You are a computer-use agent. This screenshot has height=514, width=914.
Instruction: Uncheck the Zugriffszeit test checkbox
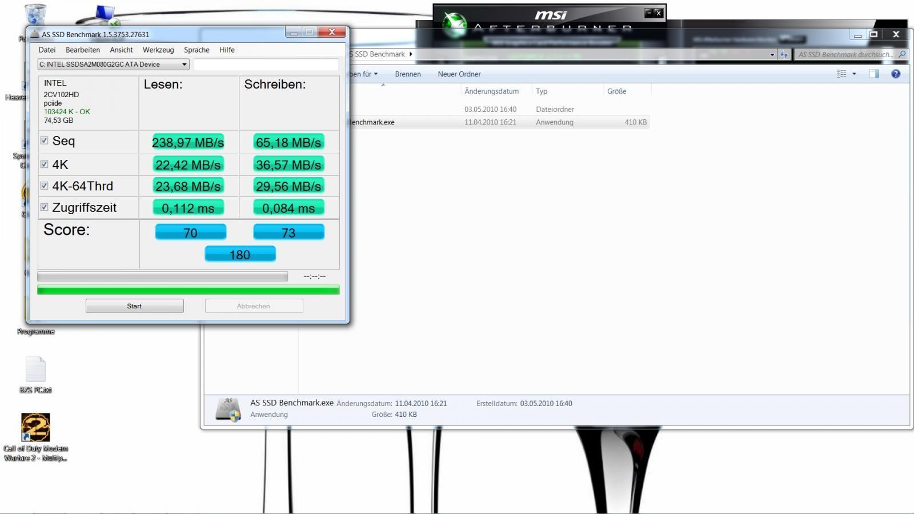pos(44,207)
